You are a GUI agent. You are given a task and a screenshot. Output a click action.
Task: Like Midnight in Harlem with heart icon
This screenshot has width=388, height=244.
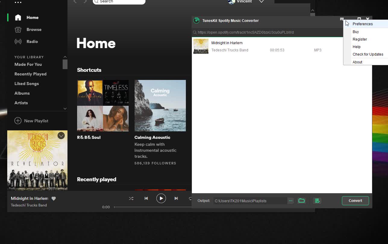tap(54, 198)
